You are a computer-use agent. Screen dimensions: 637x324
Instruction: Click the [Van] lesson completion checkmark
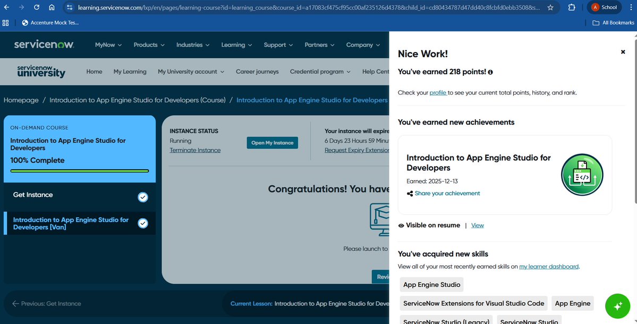(x=142, y=223)
